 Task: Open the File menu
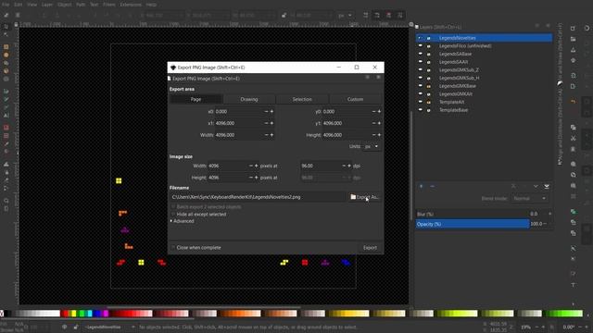[6, 5]
